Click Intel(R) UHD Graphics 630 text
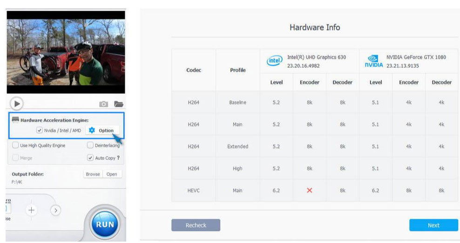This screenshot has height=243, width=460. (317, 57)
